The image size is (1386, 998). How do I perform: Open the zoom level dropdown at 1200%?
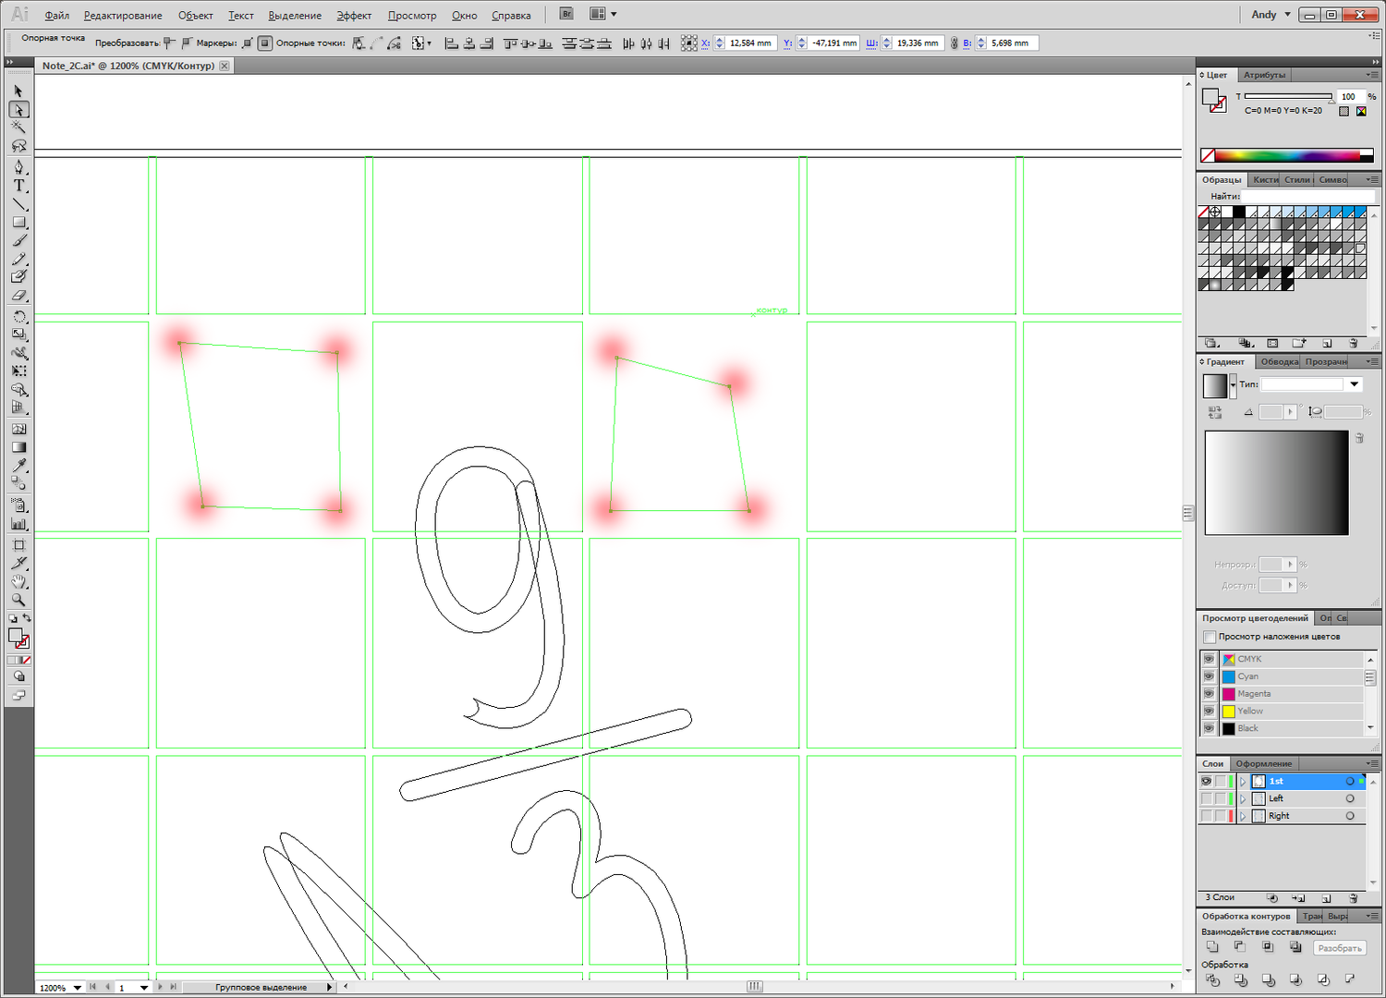point(78,988)
